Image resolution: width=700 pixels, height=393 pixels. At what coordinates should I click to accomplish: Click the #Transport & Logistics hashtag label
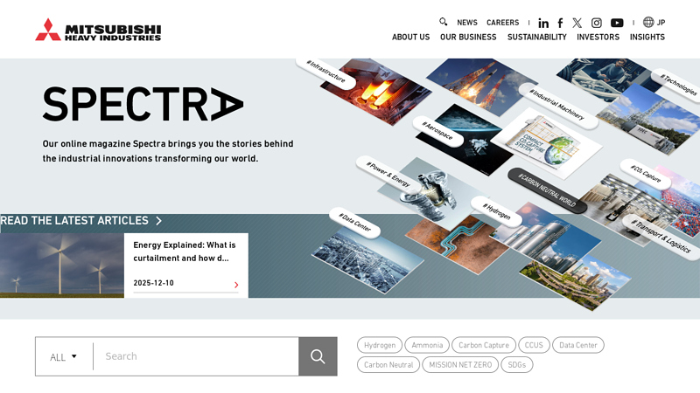(x=661, y=237)
